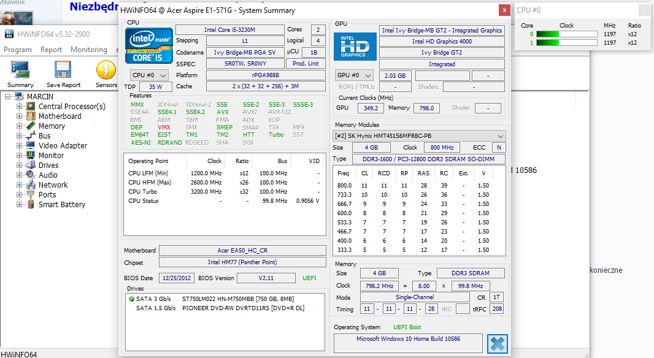The height and width of the screenshot is (358, 654).
Task: Open the CPU #0 selector dropdown
Action: coord(149,75)
